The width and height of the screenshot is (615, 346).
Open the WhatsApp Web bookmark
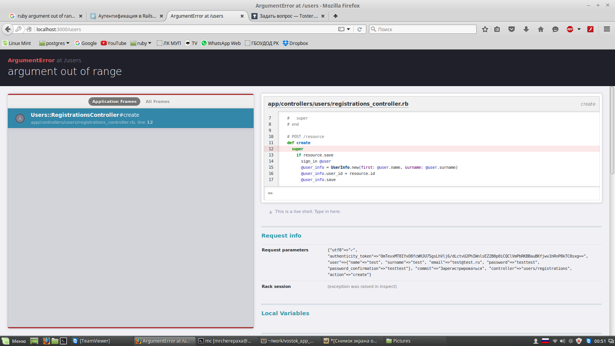221,43
